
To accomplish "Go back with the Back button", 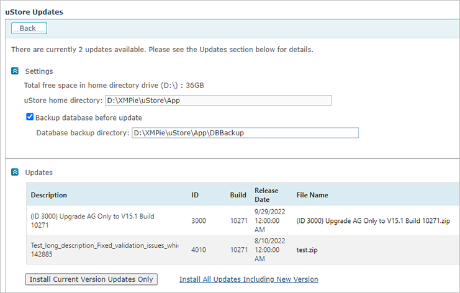I will pyautogui.click(x=29, y=28).
